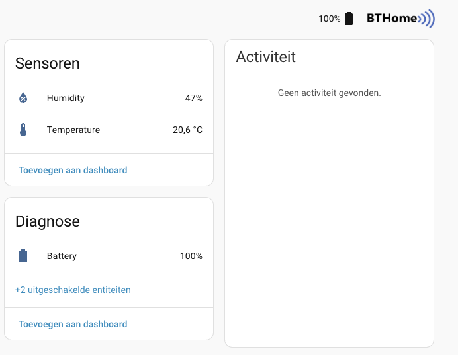Click the Battery icon under Diagnose

click(x=23, y=256)
